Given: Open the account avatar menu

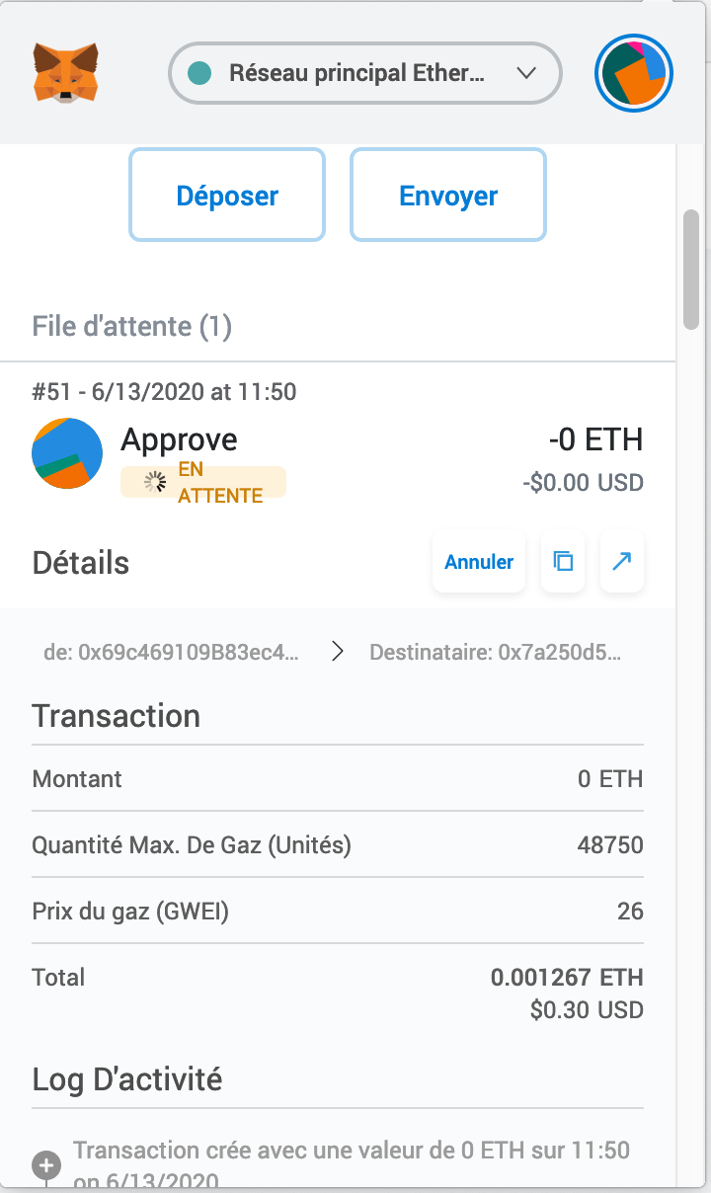Looking at the screenshot, I should click(634, 73).
